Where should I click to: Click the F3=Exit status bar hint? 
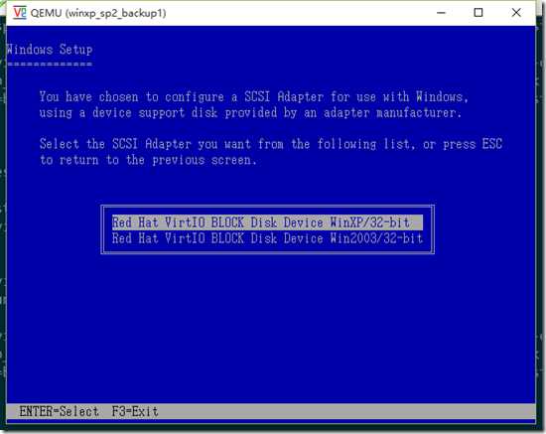(x=135, y=411)
